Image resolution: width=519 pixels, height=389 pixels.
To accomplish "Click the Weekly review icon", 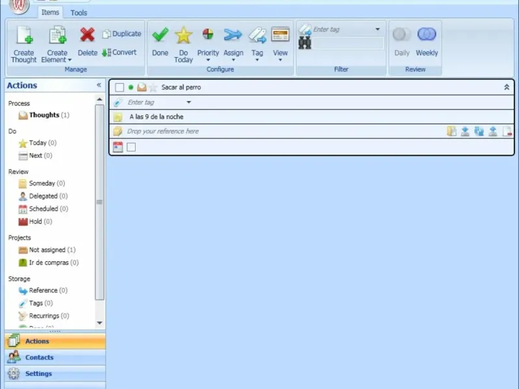I will 427,34.
